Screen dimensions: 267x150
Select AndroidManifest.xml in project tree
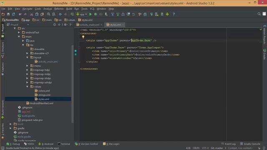click(40, 103)
